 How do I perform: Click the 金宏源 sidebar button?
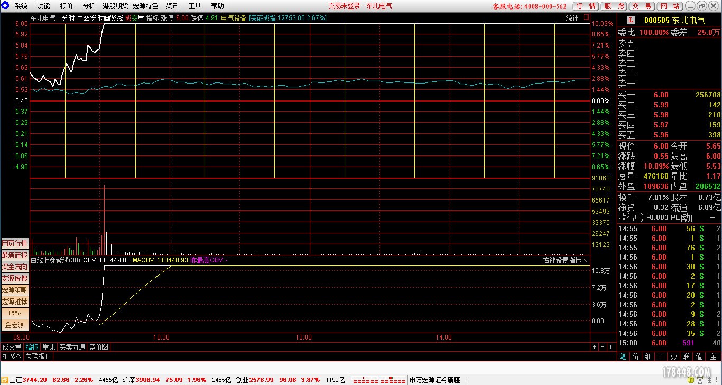(15, 325)
